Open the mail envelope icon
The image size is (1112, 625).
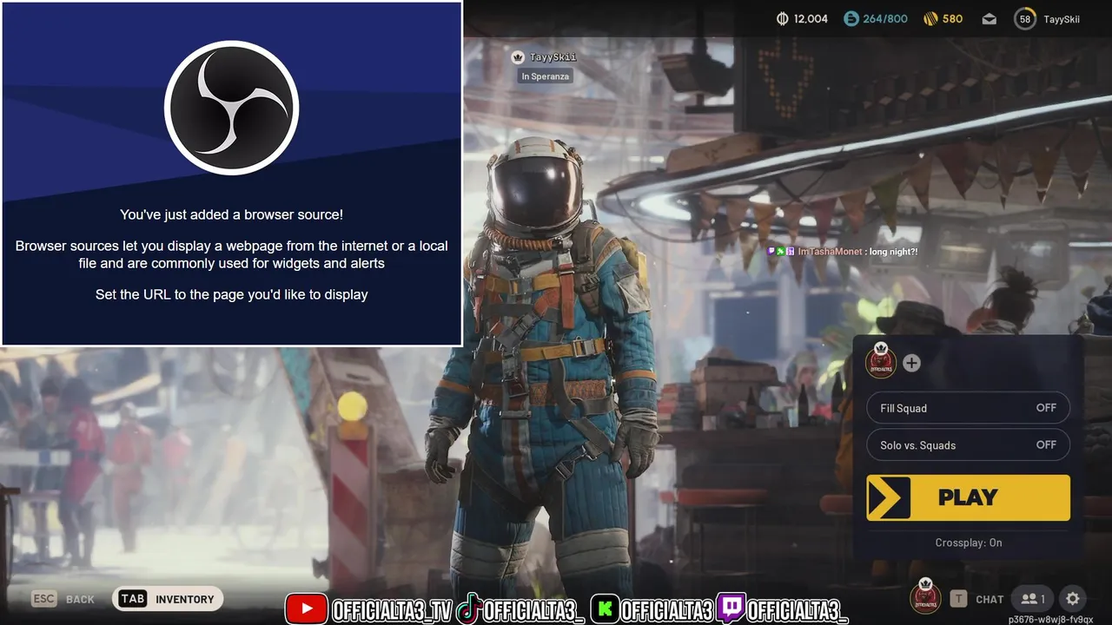click(x=990, y=19)
